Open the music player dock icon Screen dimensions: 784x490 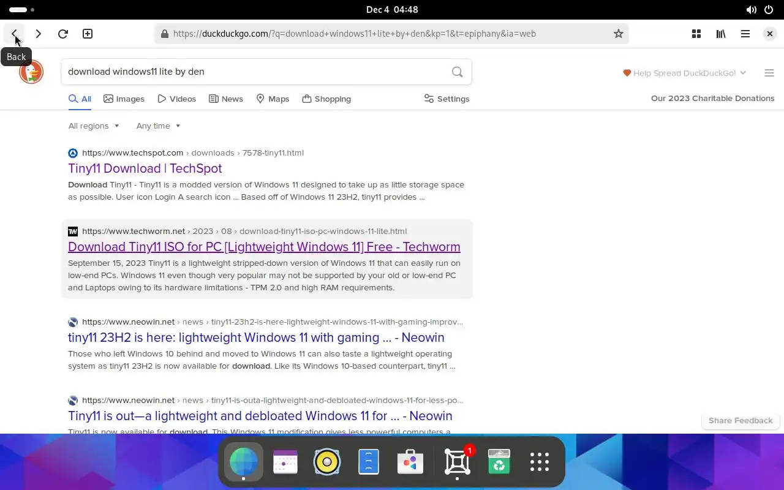(327, 462)
